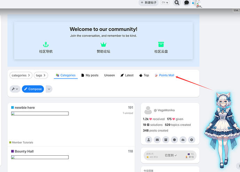
Task: Switch to the Categories tab
Action: 66,75
